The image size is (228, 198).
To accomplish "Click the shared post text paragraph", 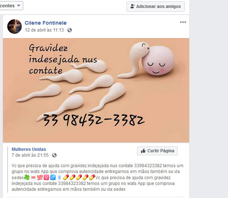I will point(98,177).
